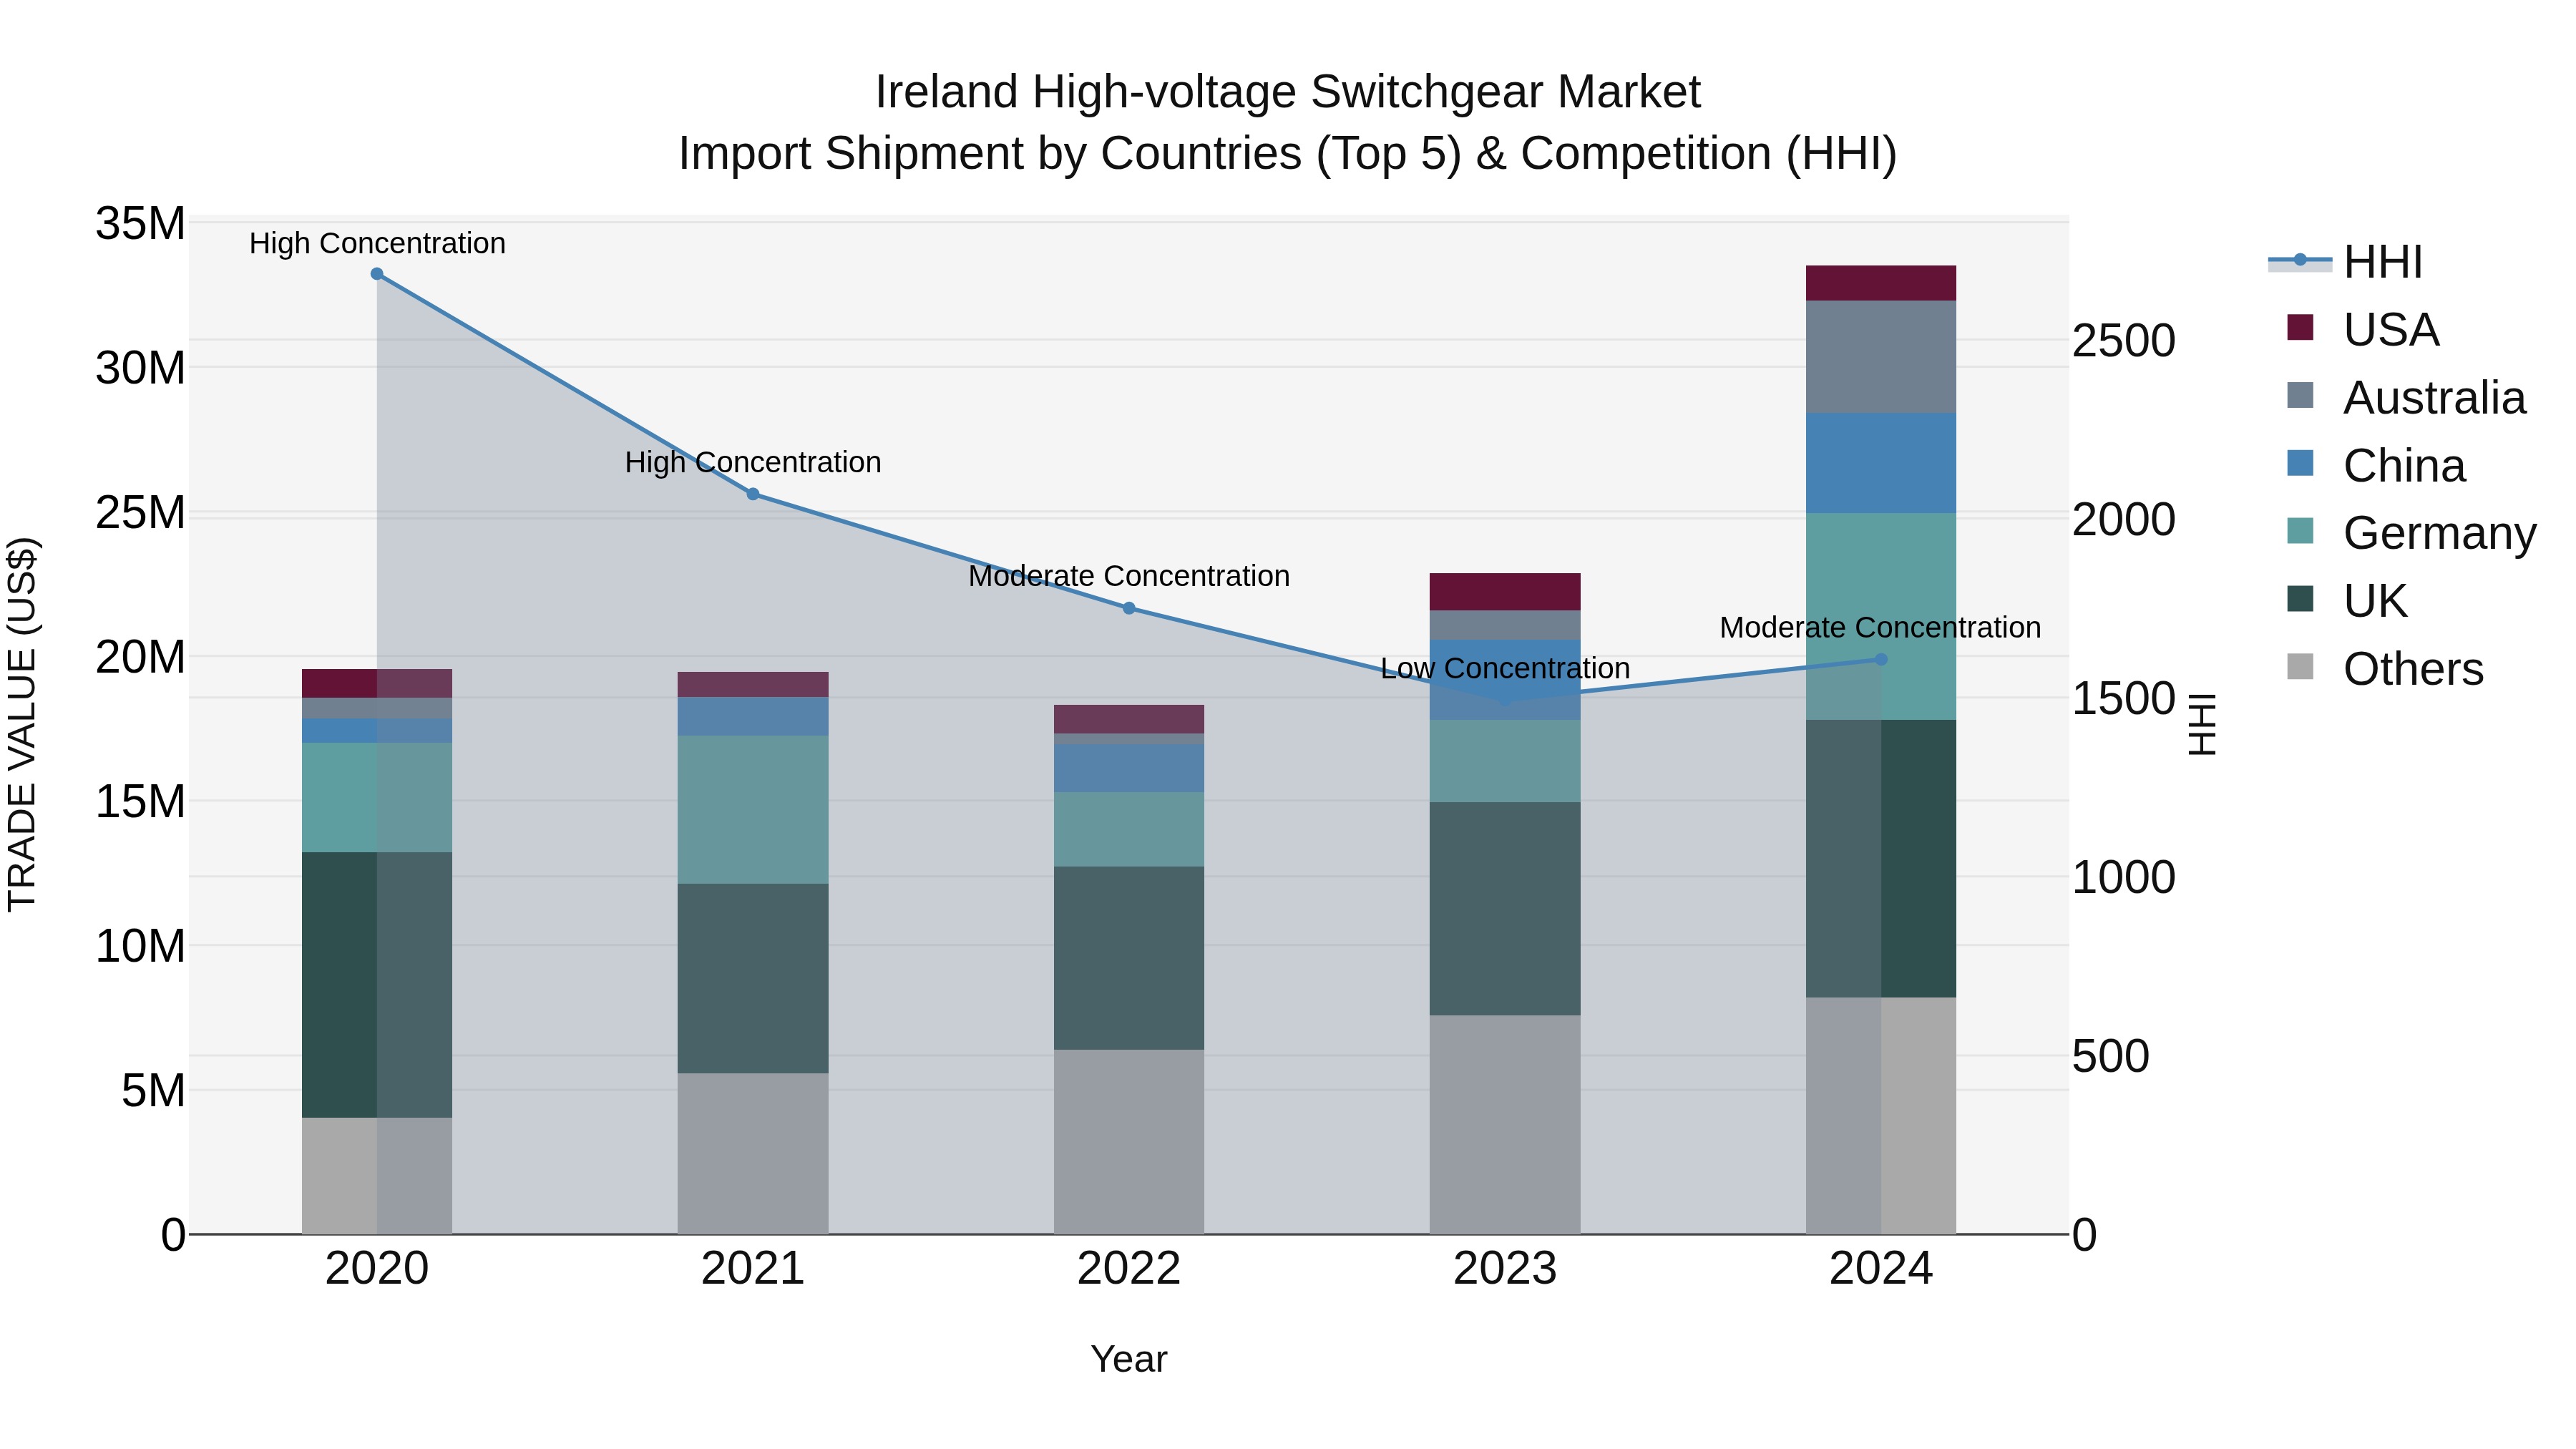Click the 2024 Others bar segment
Viewport: 2576px width, 1449px height.
tap(1881, 1116)
